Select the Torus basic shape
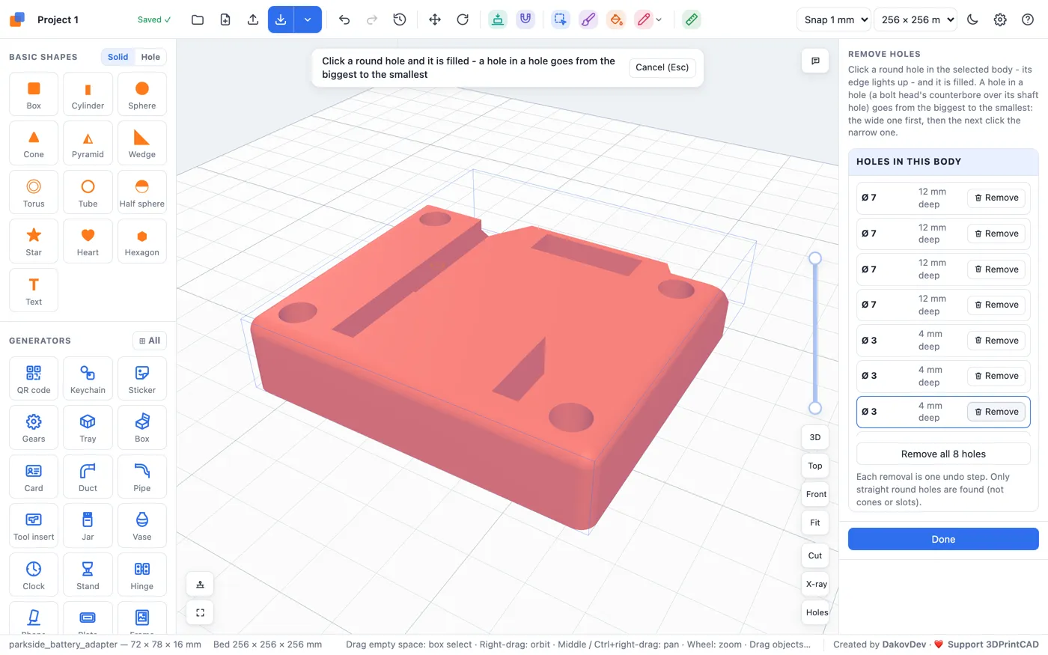Image resolution: width=1048 pixels, height=655 pixels. click(x=34, y=192)
